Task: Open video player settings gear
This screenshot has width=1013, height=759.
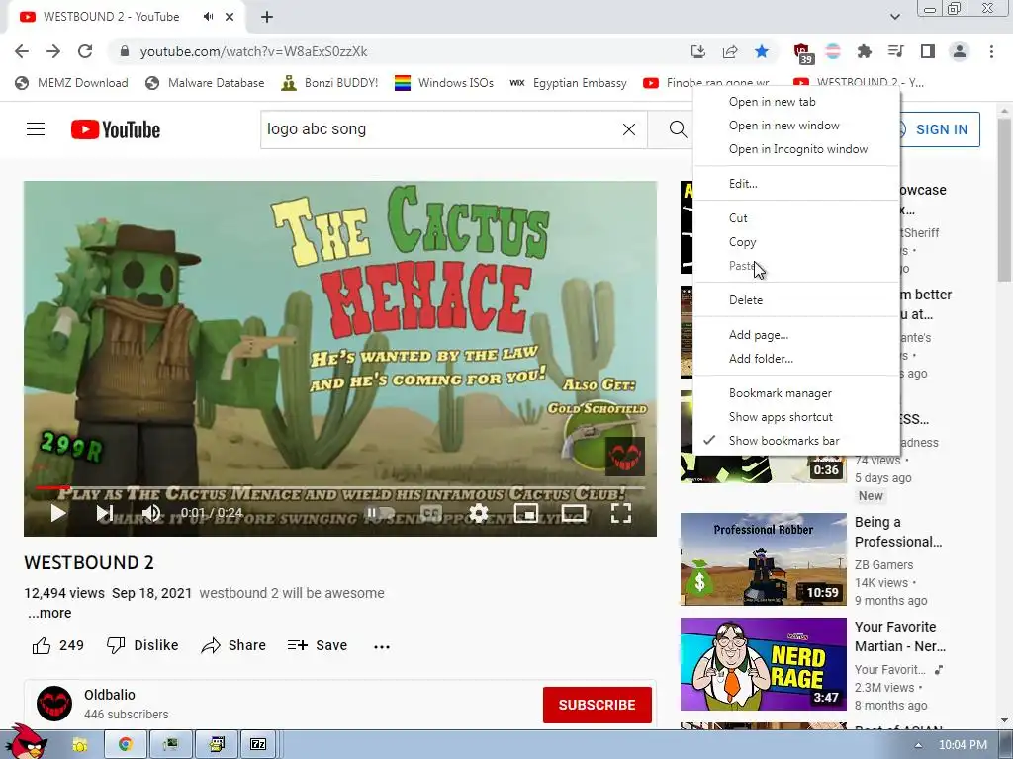Action: coord(478,513)
